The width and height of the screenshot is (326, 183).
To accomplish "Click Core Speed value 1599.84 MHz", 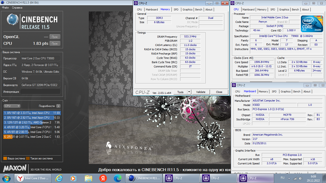I will coord(262,62).
